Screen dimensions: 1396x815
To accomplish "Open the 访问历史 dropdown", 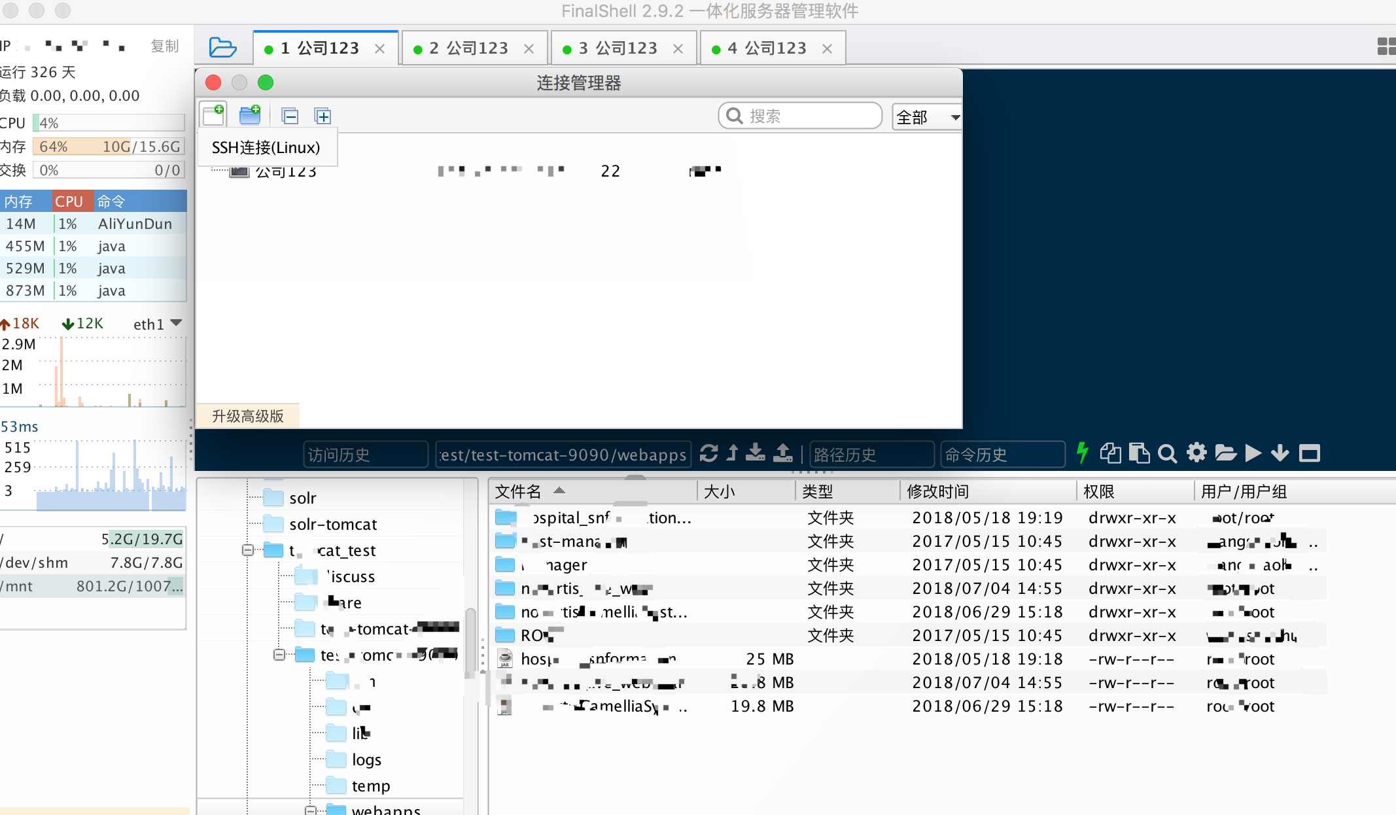I will [365, 454].
